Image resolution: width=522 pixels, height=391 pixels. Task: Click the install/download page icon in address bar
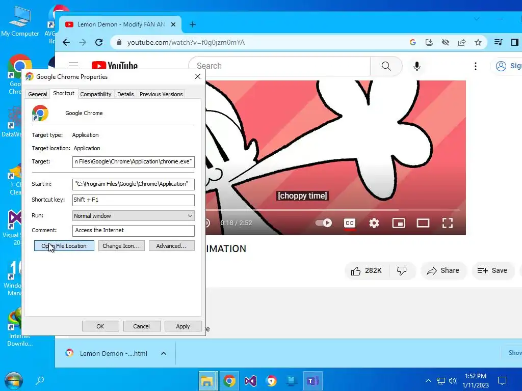(x=429, y=42)
